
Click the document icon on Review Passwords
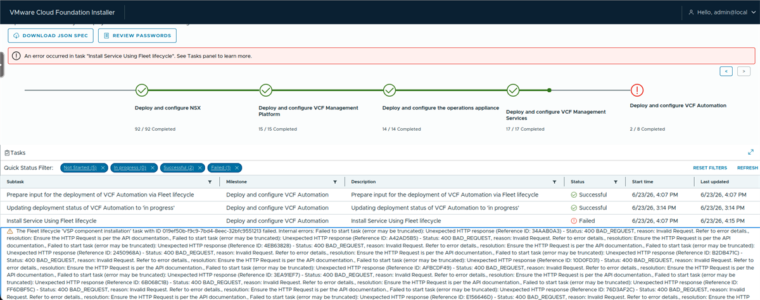pyautogui.click(x=106, y=35)
